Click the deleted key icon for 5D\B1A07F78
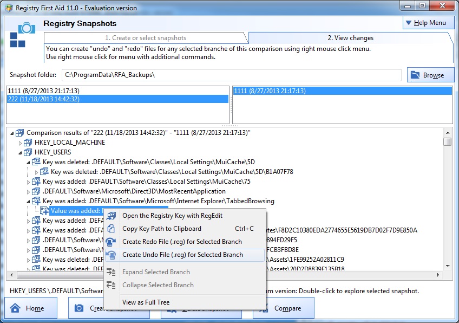 pyautogui.click(x=44, y=171)
